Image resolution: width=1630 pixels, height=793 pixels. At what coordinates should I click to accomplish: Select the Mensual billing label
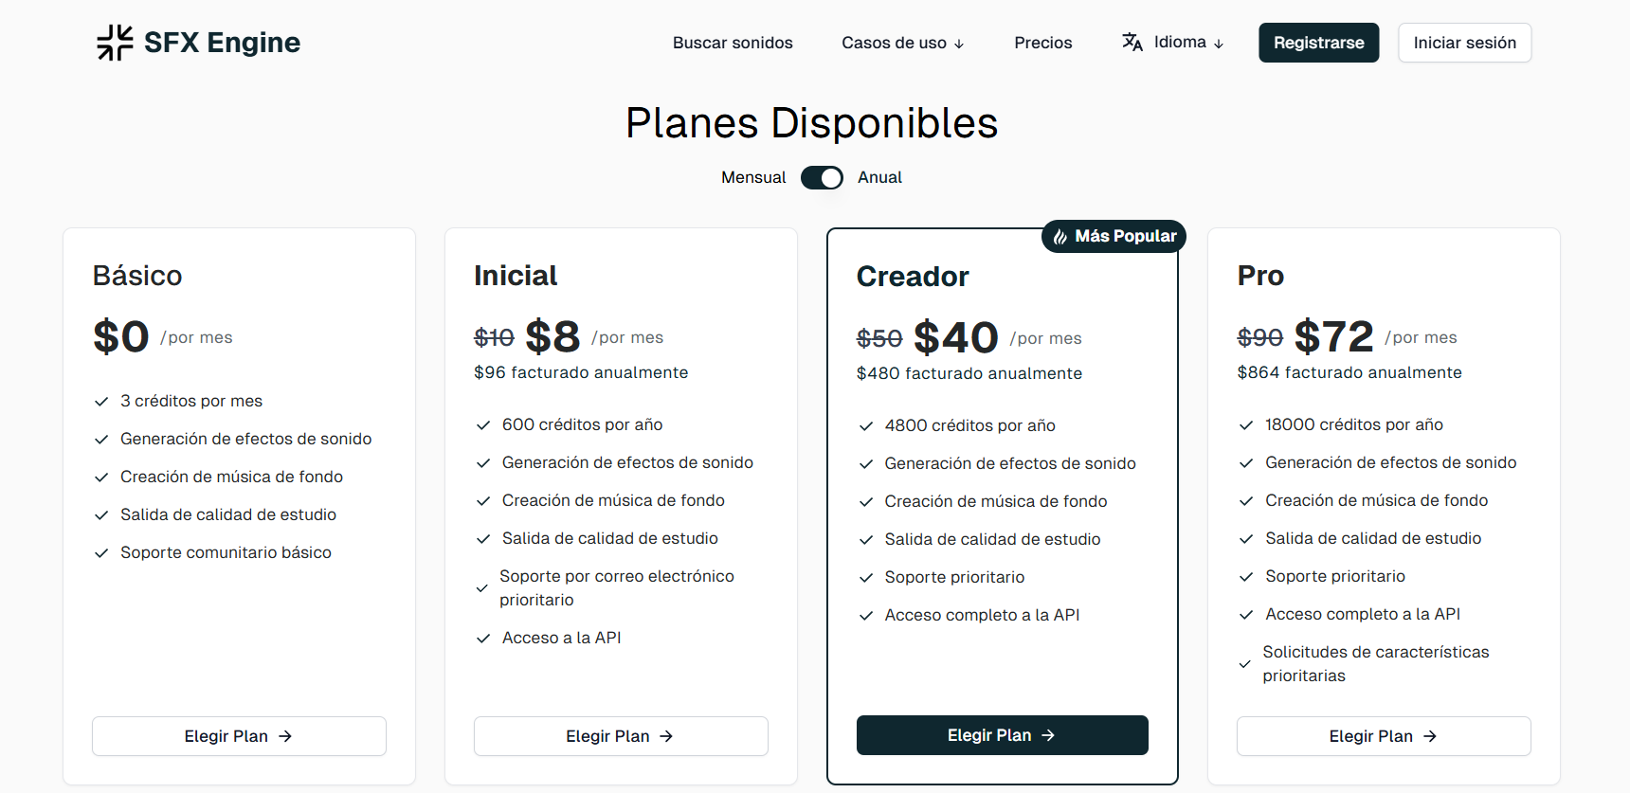click(x=753, y=178)
